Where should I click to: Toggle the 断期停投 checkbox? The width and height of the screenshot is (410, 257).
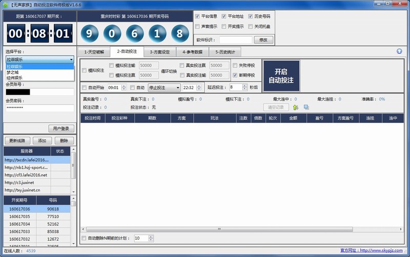point(235,75)
